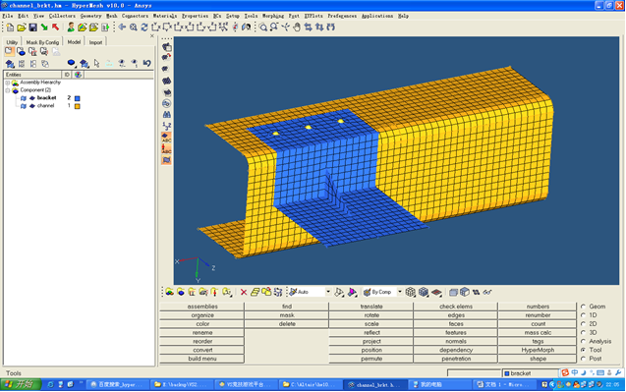This screenshot has width=626, height=392.
Task: Select the Geom panel radio button
Action: coord(584,307)
